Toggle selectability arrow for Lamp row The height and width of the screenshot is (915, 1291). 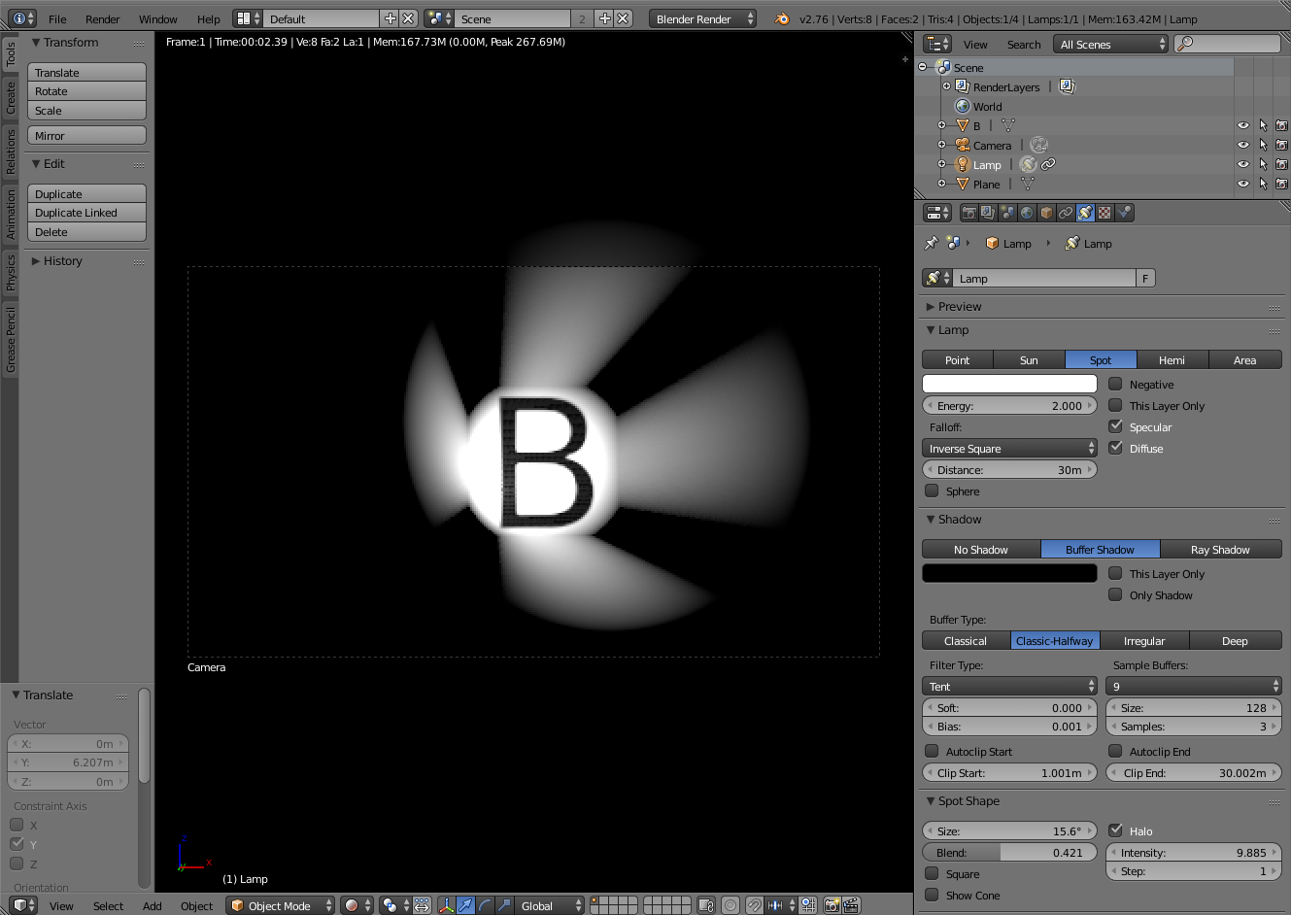1263,164
